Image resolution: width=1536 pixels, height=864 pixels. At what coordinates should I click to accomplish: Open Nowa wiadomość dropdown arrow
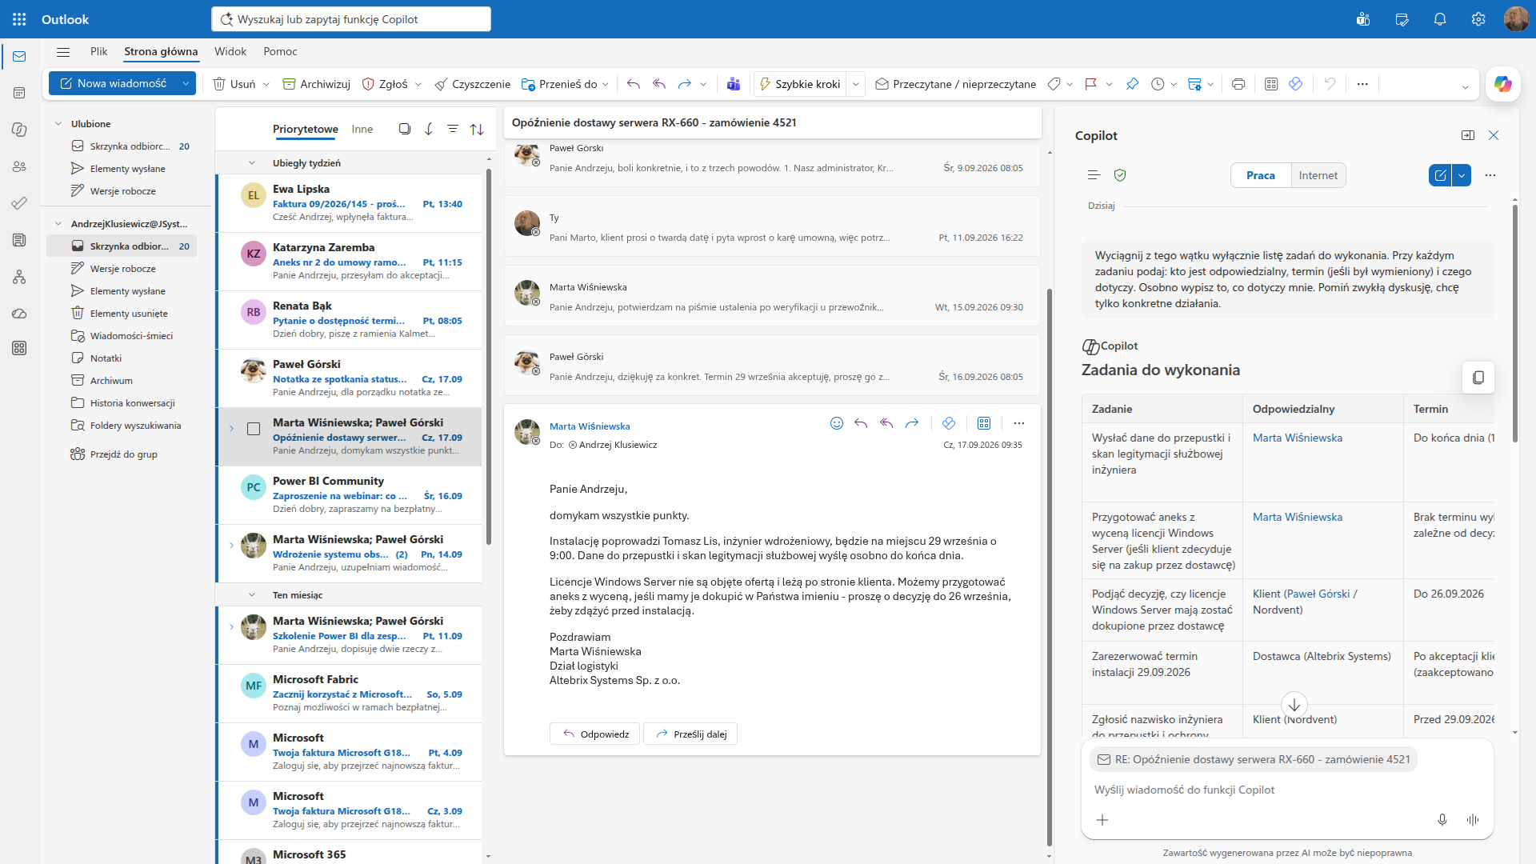coord(186,83)
